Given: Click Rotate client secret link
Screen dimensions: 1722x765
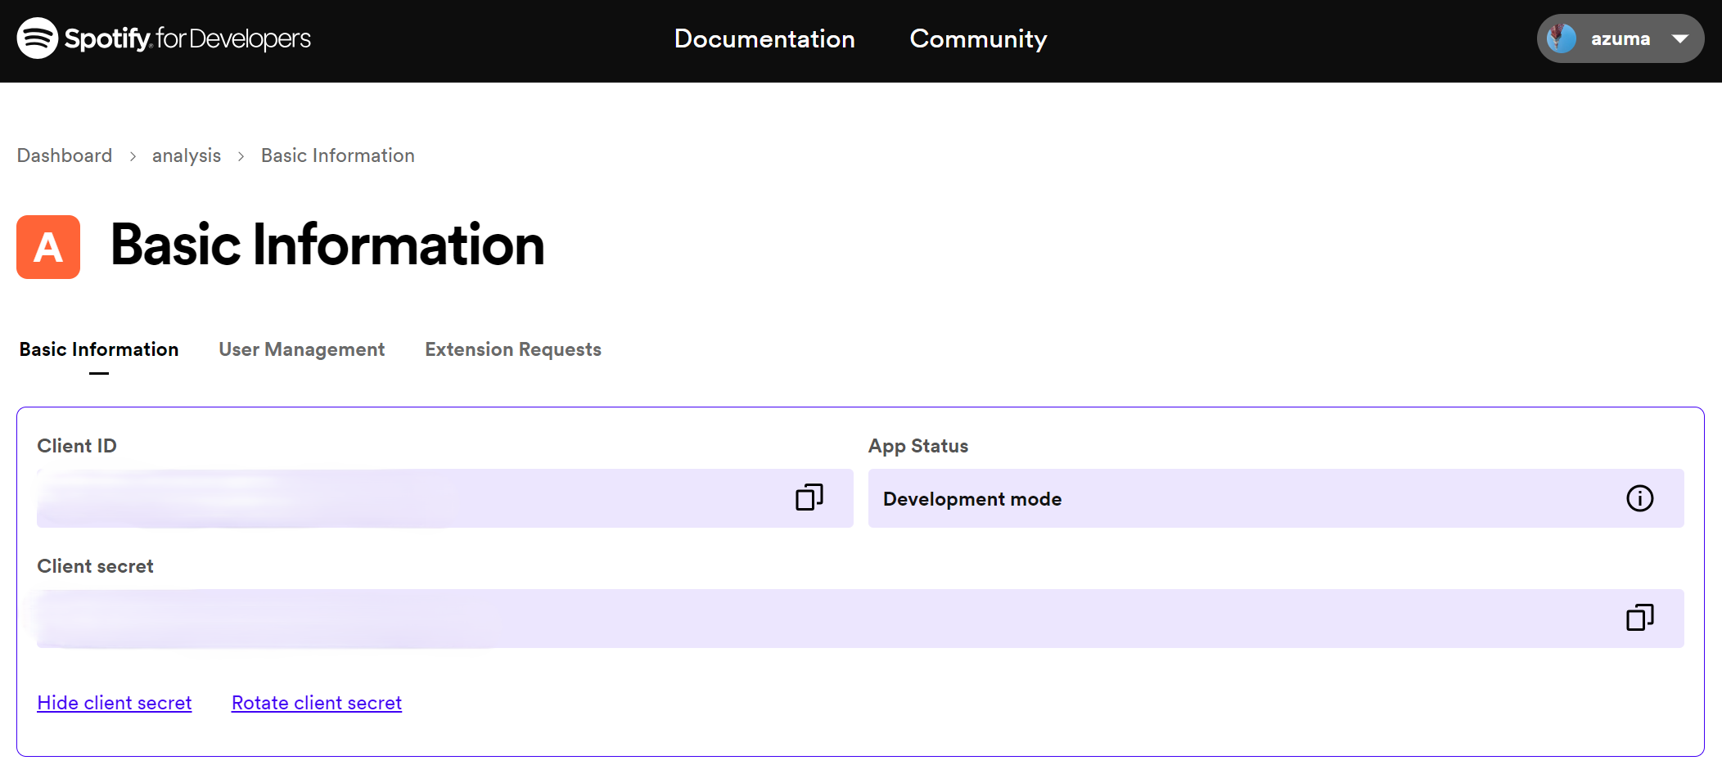Looking at the screenshot, I should pyautogui.click(x=317, y=703).
